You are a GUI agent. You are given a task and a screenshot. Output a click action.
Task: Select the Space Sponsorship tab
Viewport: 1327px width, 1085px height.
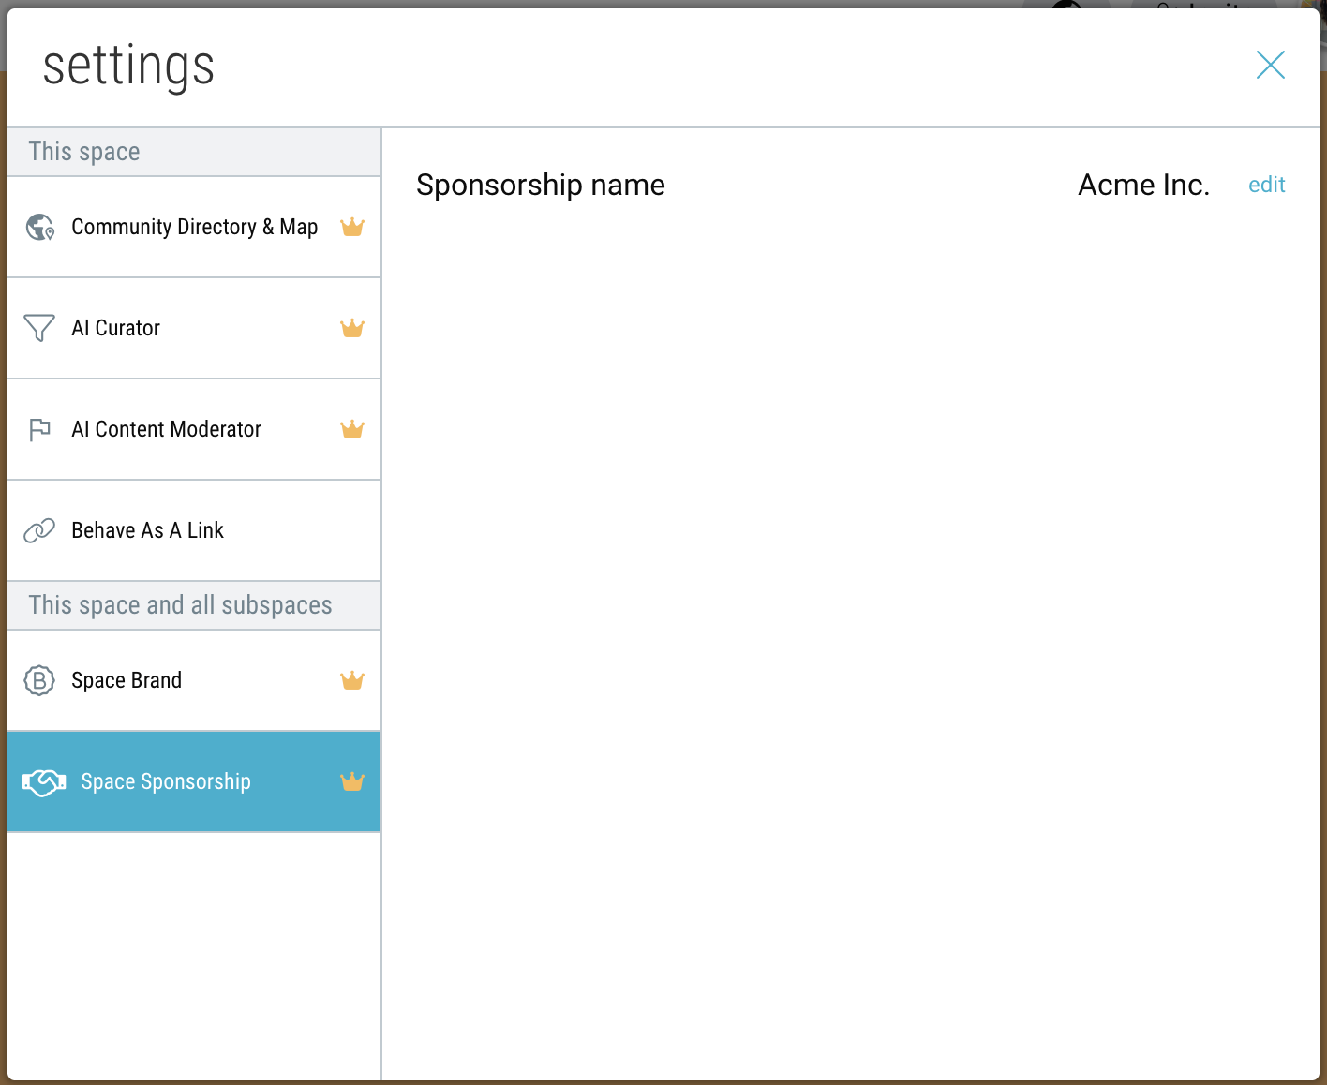[x=166, y=781]
